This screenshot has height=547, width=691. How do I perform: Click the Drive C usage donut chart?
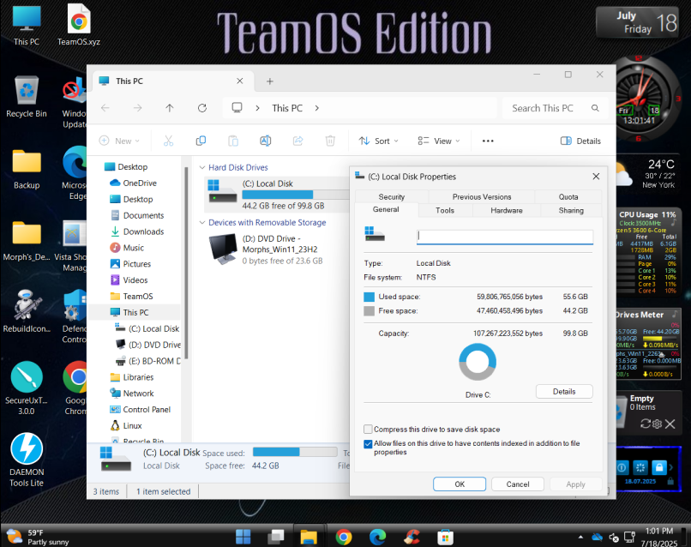tap(478, 362)
